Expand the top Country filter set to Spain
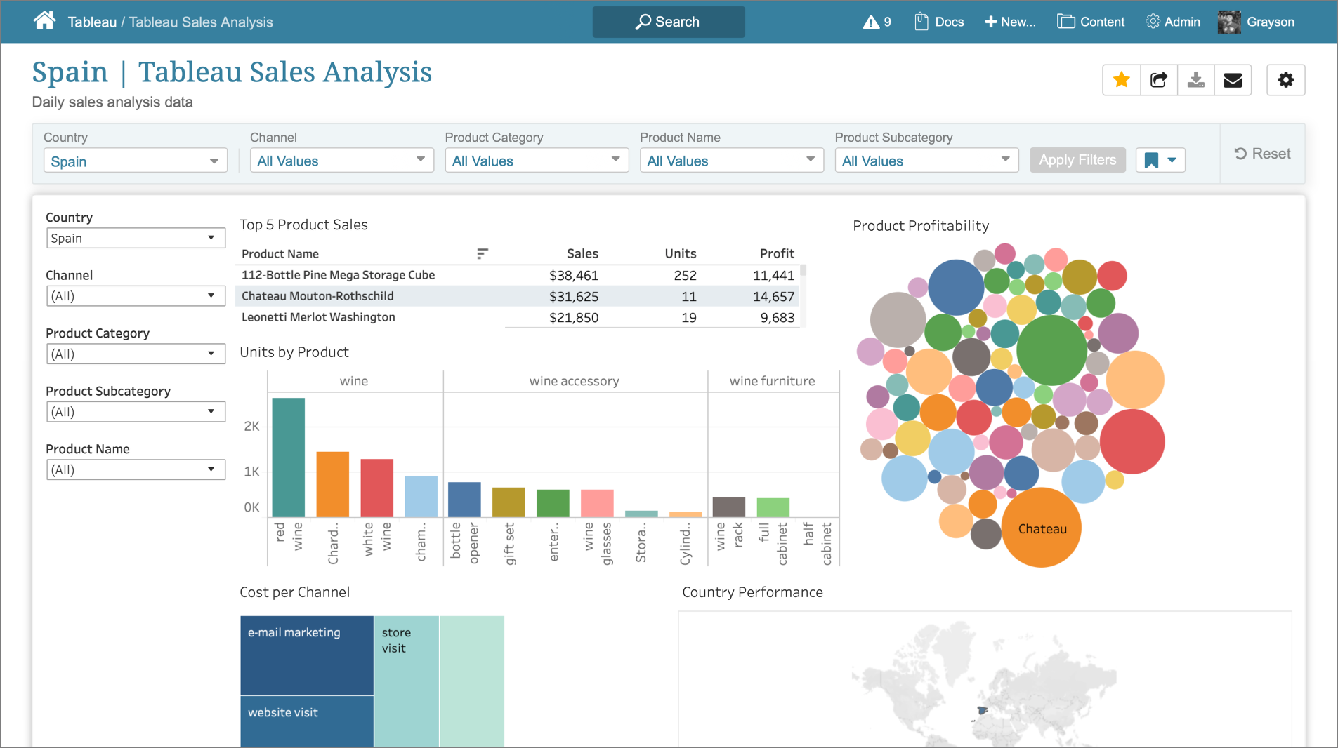 (x=135, y=161)
